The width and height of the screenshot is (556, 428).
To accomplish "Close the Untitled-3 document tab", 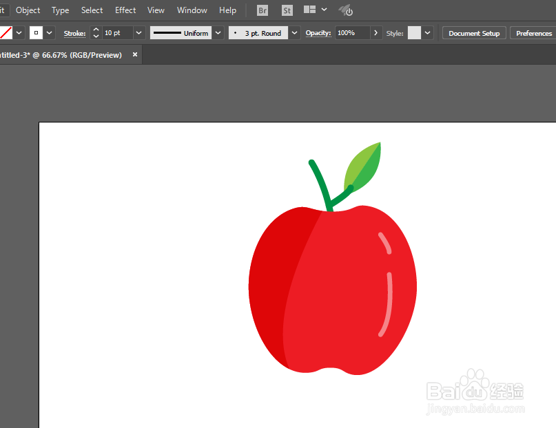I will [135, 54].
